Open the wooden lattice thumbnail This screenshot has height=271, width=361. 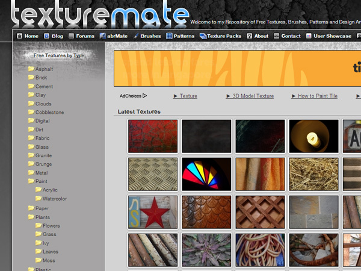(260, 212)
